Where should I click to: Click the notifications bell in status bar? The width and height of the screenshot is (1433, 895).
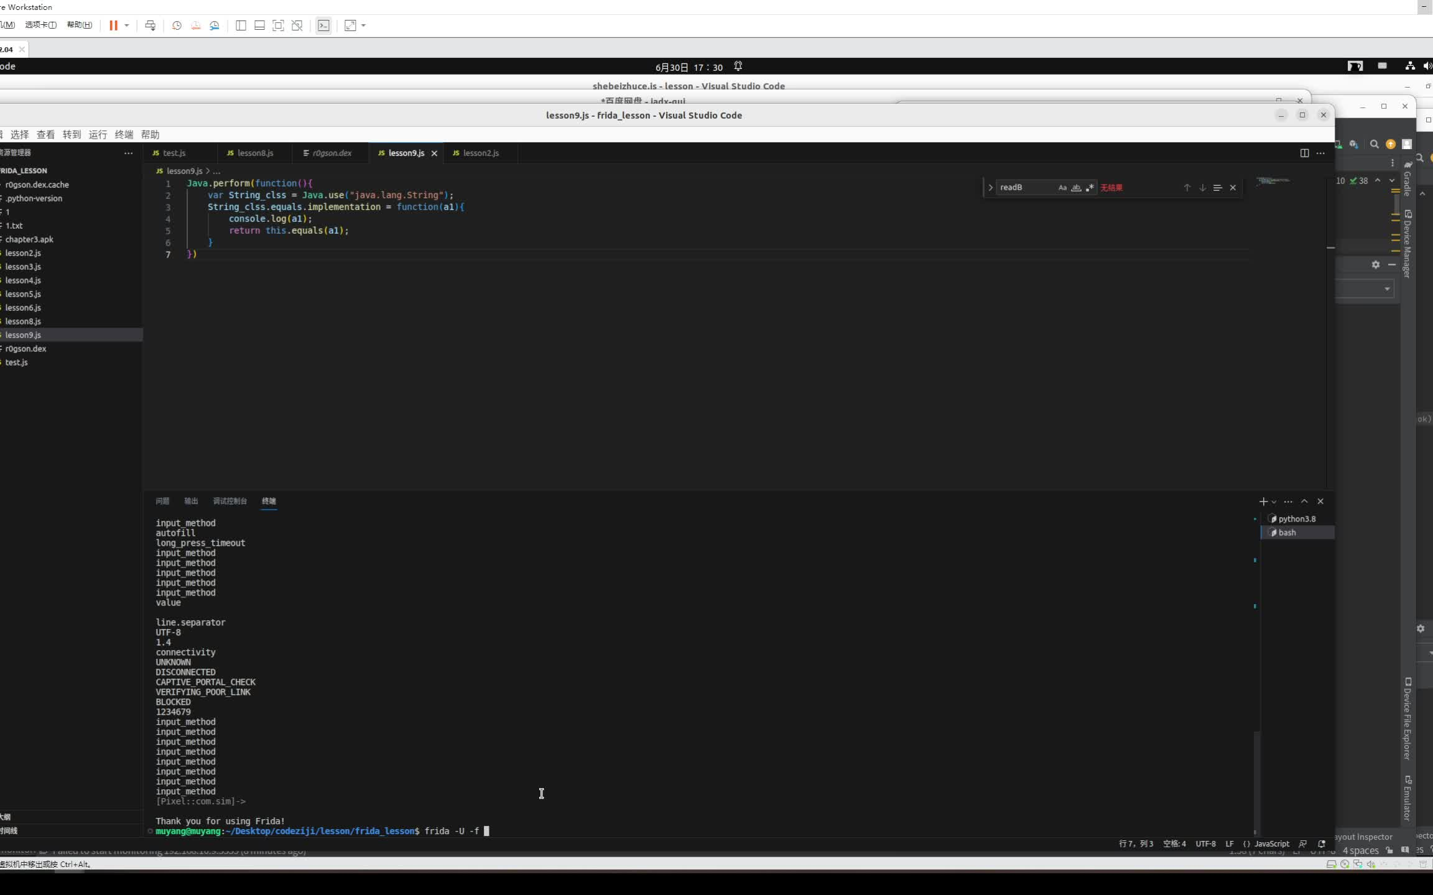pos(1322,844)
